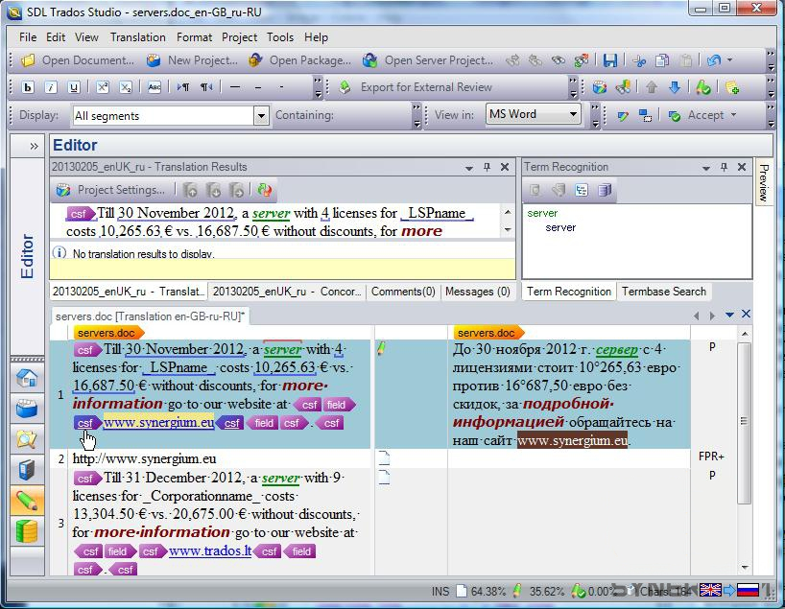Open the Comments(0) tab
Image resolution: width=785 pixels, height=609 pixels.
click(403, 292)
